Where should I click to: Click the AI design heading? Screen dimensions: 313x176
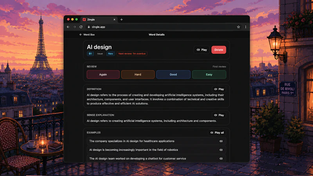99,47
